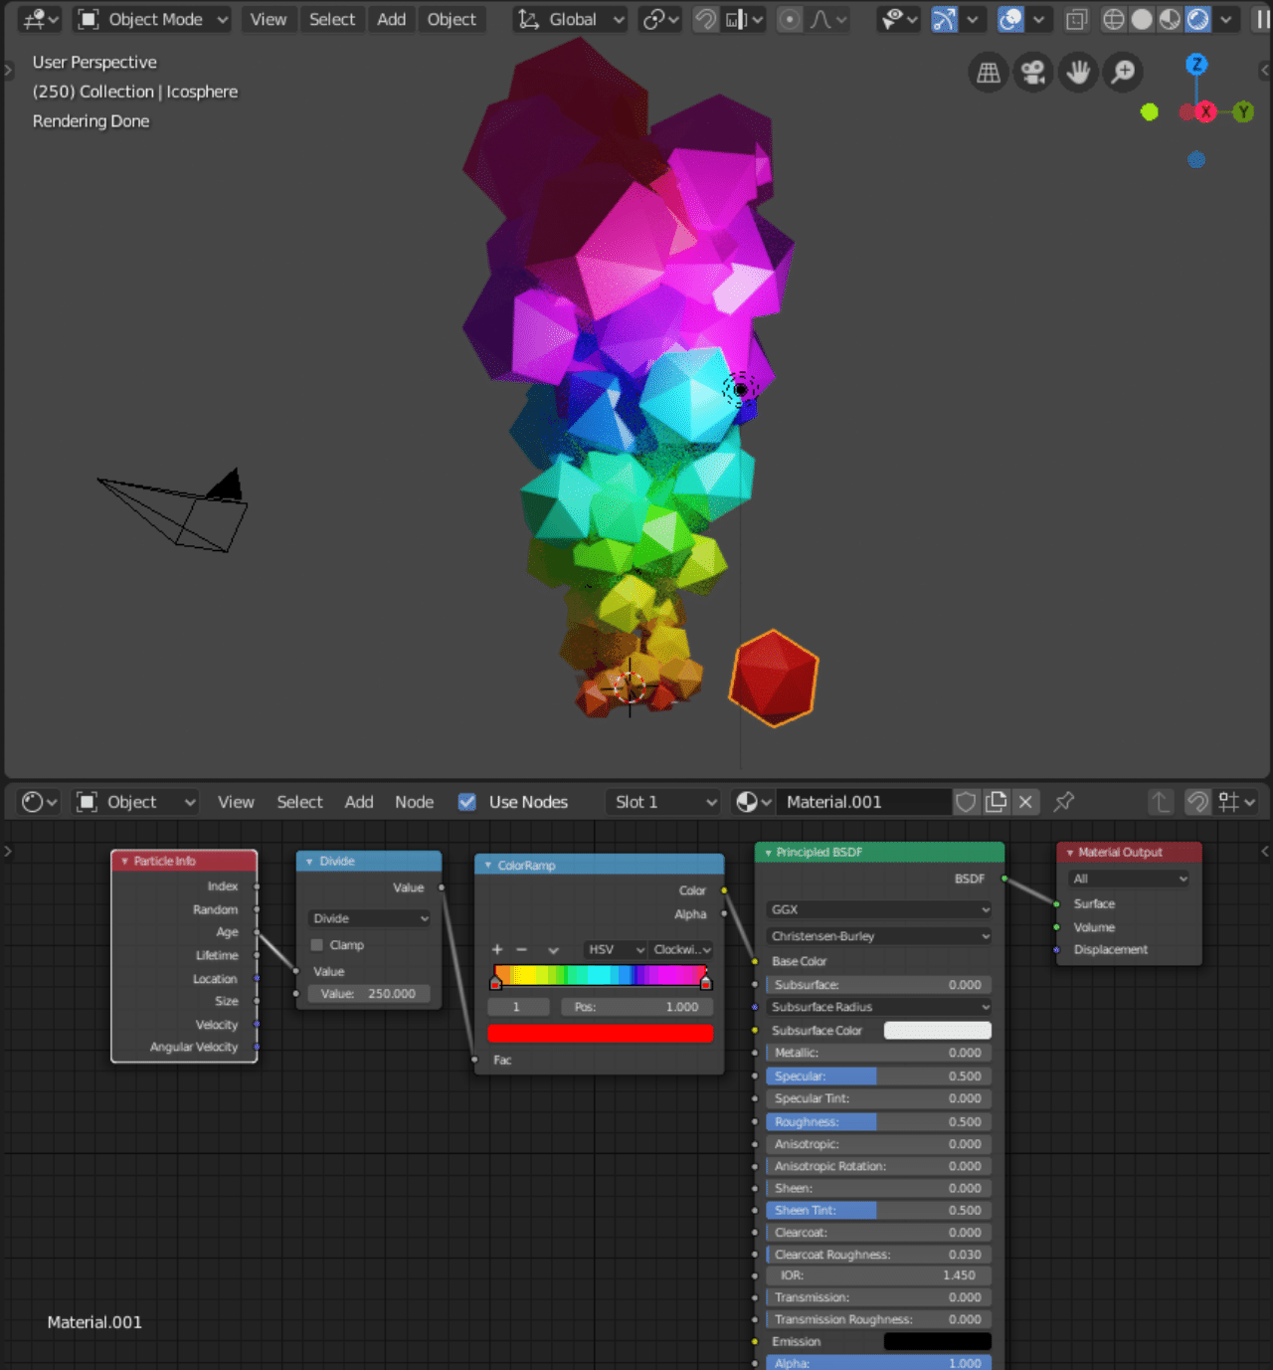Switch to solid viewport shading
The image size is (1273, 1370).
[1142, 19]
